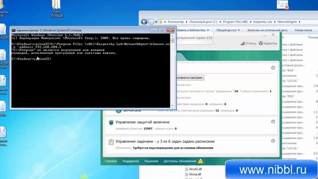Open Отчеты in the Kaspersky window

(248, 43)
